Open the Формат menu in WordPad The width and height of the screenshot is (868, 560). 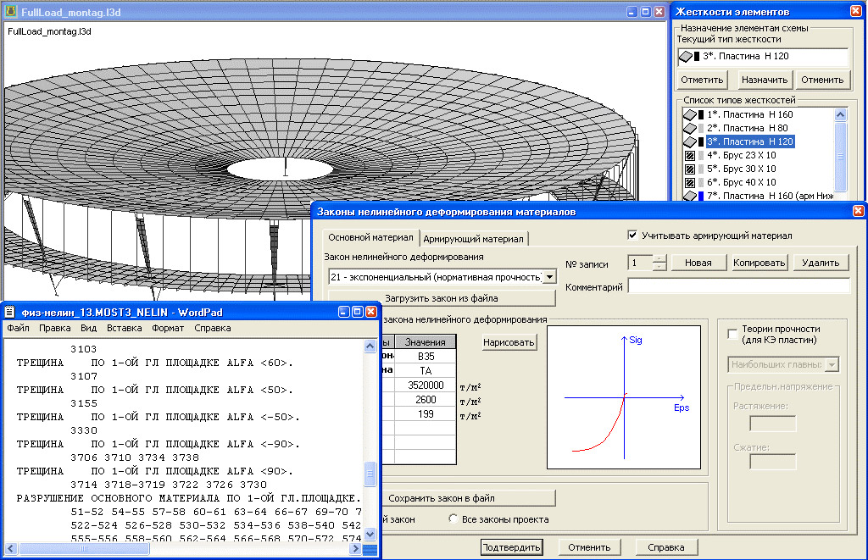(167, 328)
